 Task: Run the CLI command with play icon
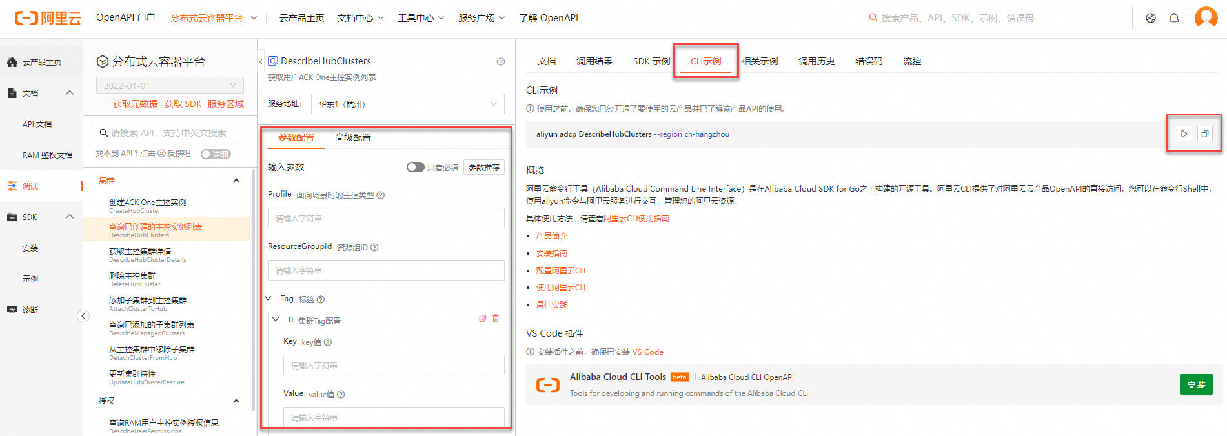point(1184,134)
